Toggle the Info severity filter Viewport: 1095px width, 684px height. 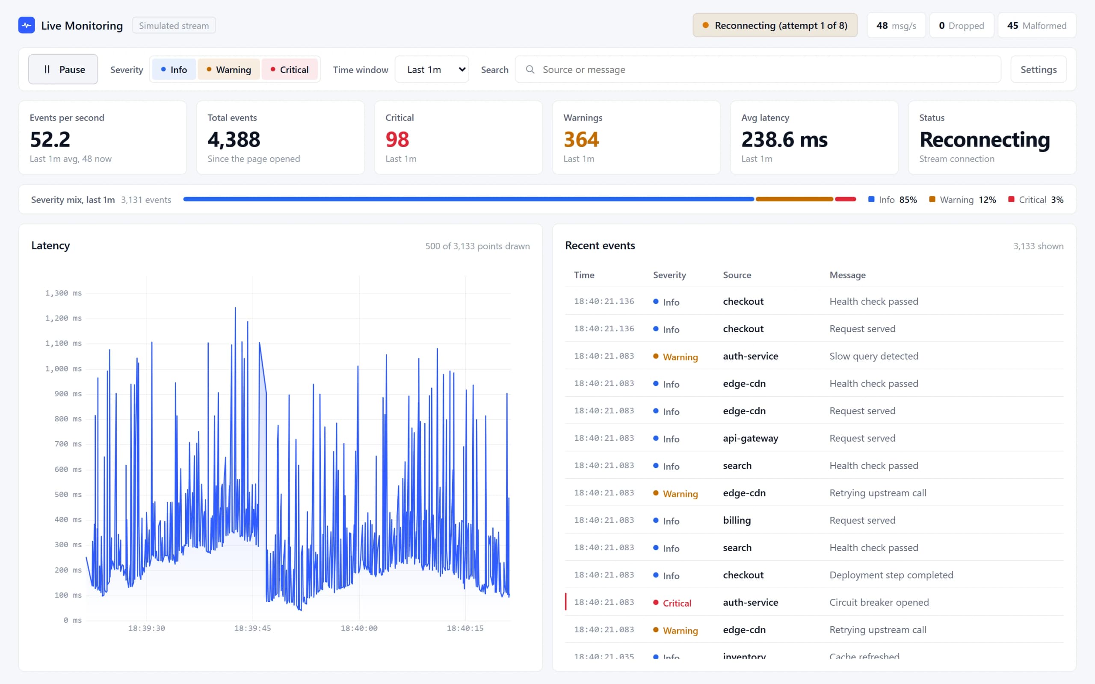click(174, 70)
